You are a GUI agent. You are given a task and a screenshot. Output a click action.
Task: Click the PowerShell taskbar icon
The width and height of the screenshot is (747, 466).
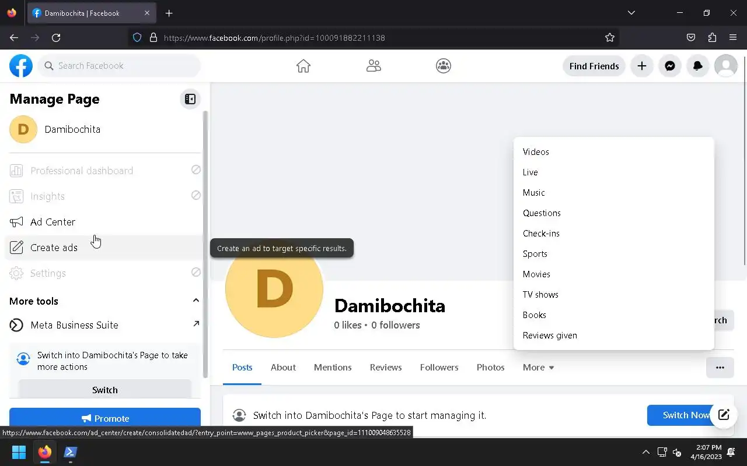tap(70, 452)
